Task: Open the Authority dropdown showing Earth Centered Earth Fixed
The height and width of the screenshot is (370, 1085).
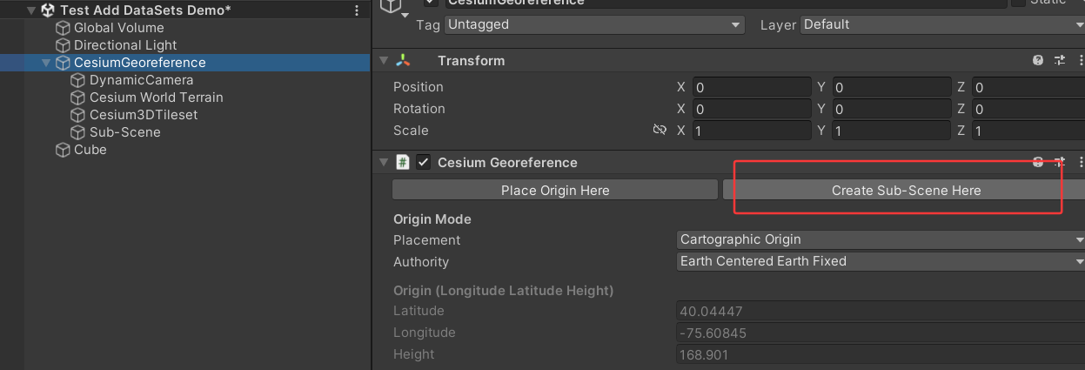Action: (x=881, y=261)
